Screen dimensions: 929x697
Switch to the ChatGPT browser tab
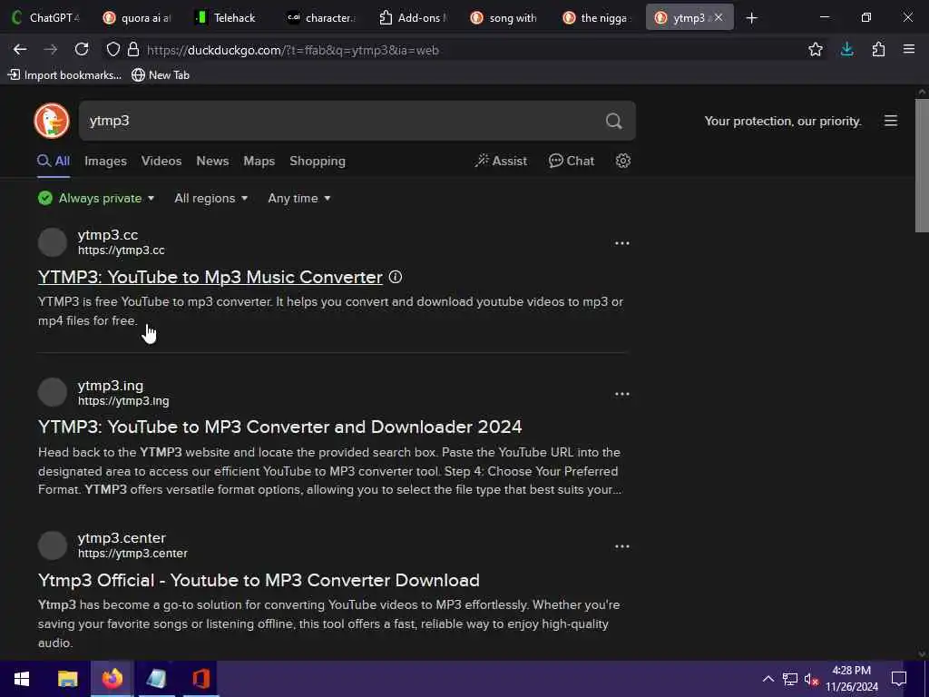pos(46,18)
